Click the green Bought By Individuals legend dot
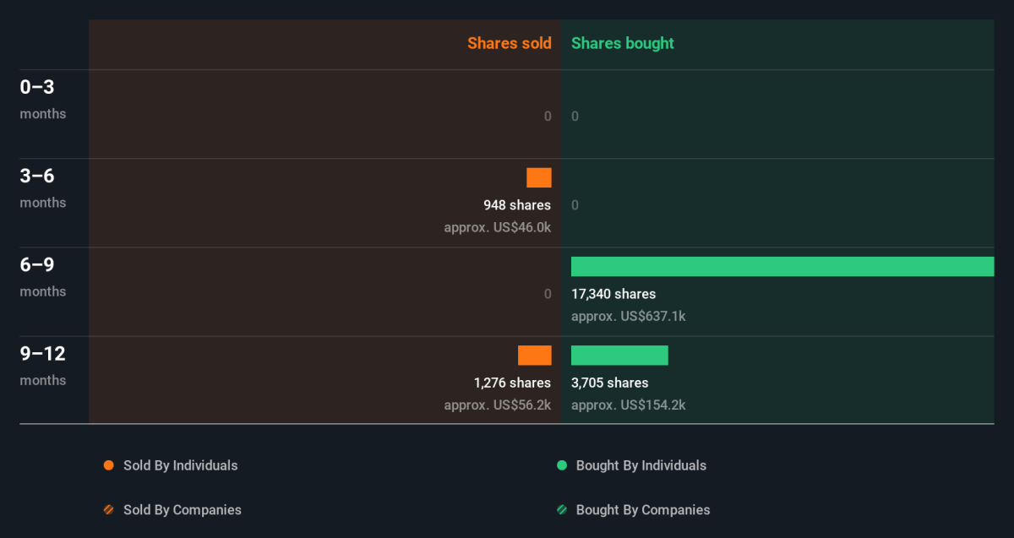The image size is (1014, 538). tap(561, 465)
